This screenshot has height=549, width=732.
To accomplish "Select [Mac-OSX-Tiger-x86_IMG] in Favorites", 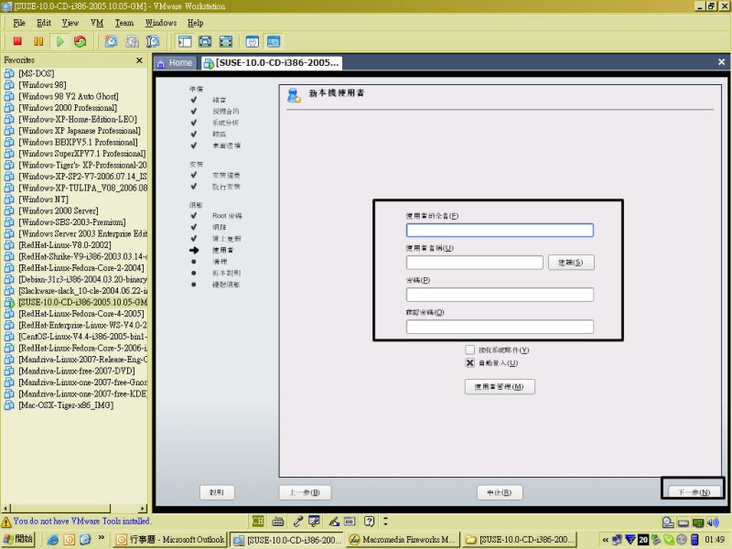I will (x=66, y=405).
